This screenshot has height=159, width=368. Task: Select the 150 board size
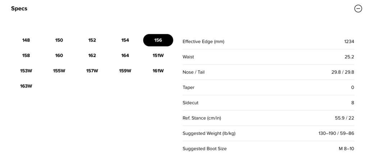(59, 40)
